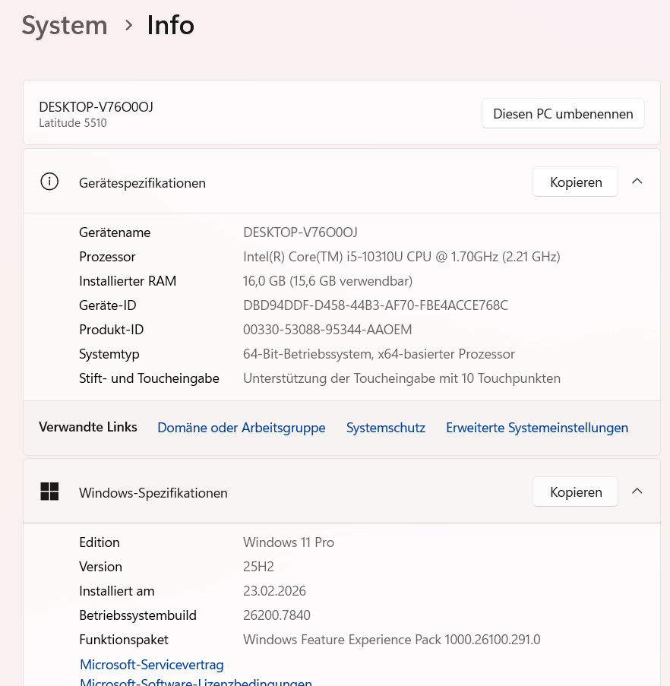This screenshot has height=686, width=670.
Task: Click the Prozessor value Intel Core i5-10310U
Action: (x=402, y=257)
